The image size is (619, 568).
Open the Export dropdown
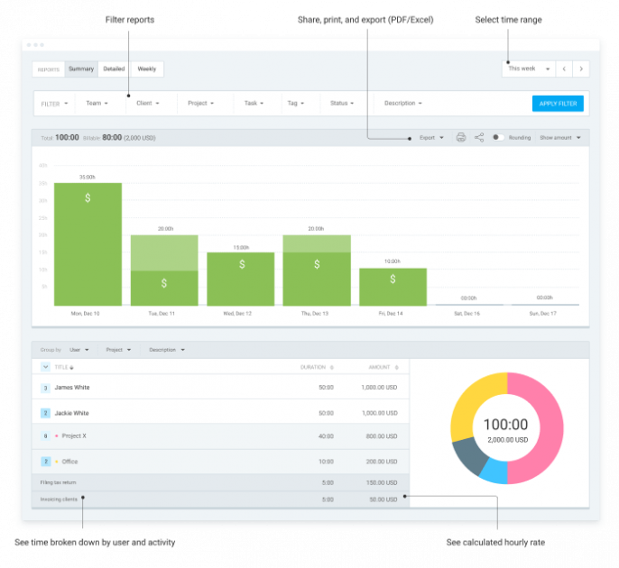click(431, 138)
